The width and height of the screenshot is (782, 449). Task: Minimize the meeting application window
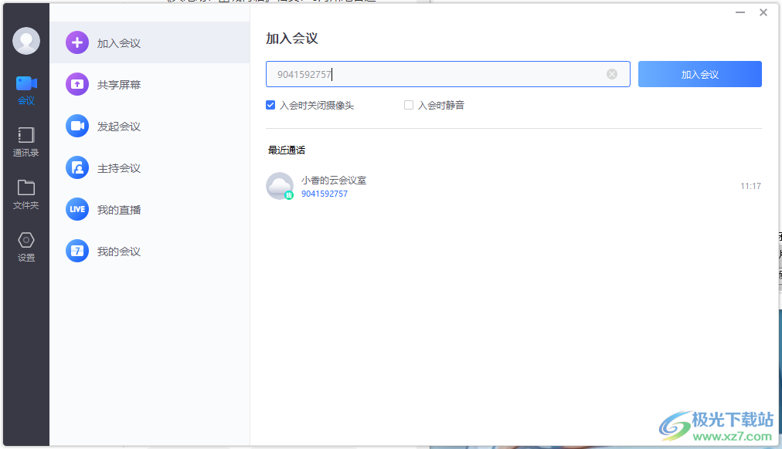click(739, 12)
